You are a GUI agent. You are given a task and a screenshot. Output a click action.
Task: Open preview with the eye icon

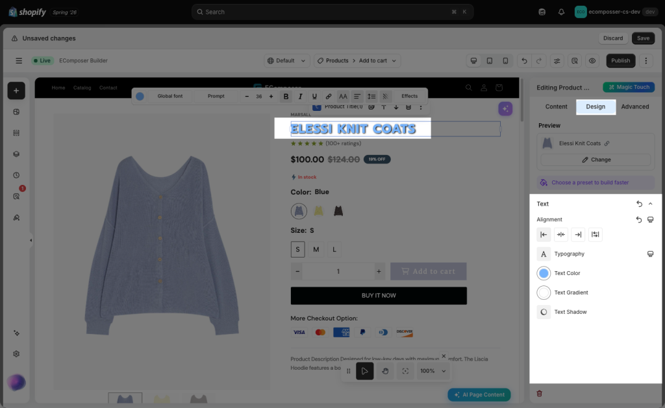(592, 60)
